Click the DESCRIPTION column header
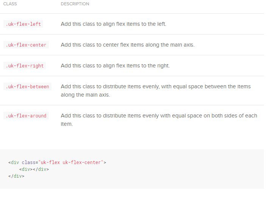The width and height of the screenshot is (273, 197). tap(75, 4)
